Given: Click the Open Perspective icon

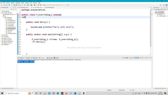Looking at the screenshot, I should click(164, 5).
